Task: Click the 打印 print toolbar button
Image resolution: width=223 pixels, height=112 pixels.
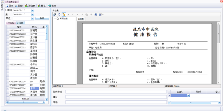Action: (19, 6)
